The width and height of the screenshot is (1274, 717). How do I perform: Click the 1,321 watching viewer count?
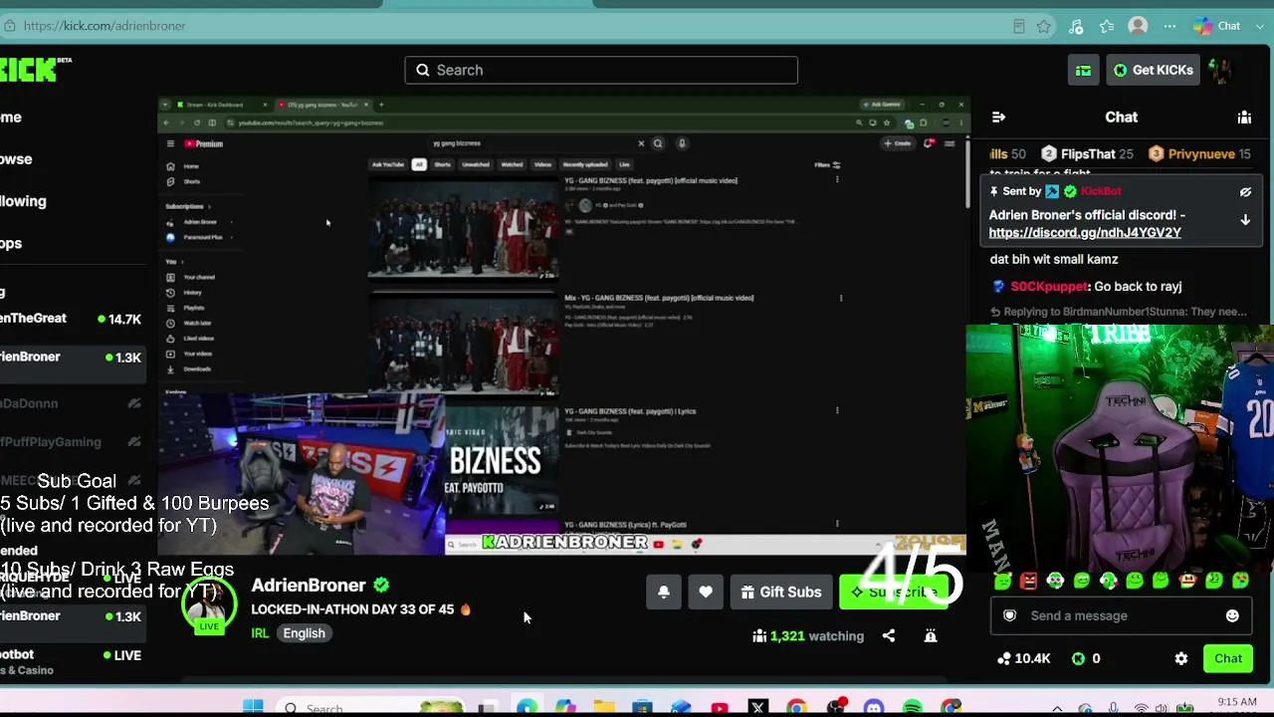808,636
